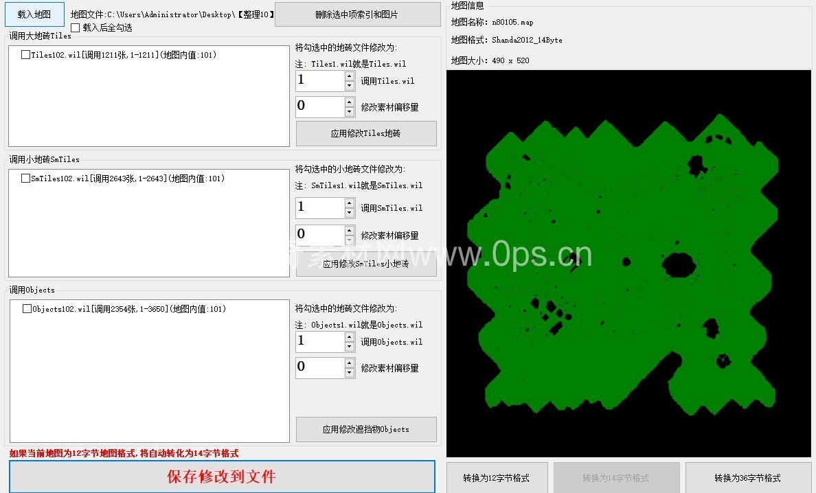Increase the 调用Tiles.wil value with up arrow
816x493 pixels.
coord(350,76)
